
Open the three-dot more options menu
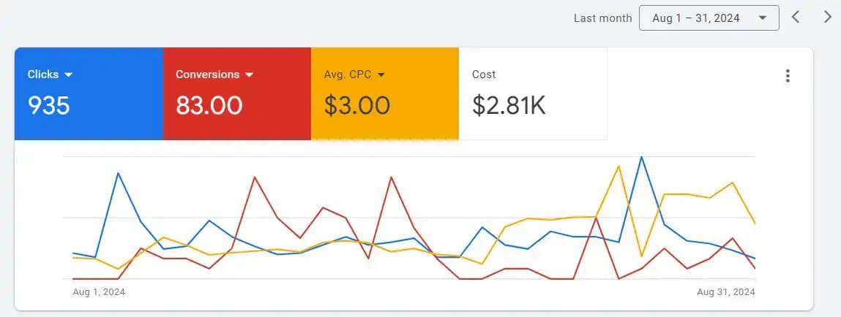tap(788, 76)
